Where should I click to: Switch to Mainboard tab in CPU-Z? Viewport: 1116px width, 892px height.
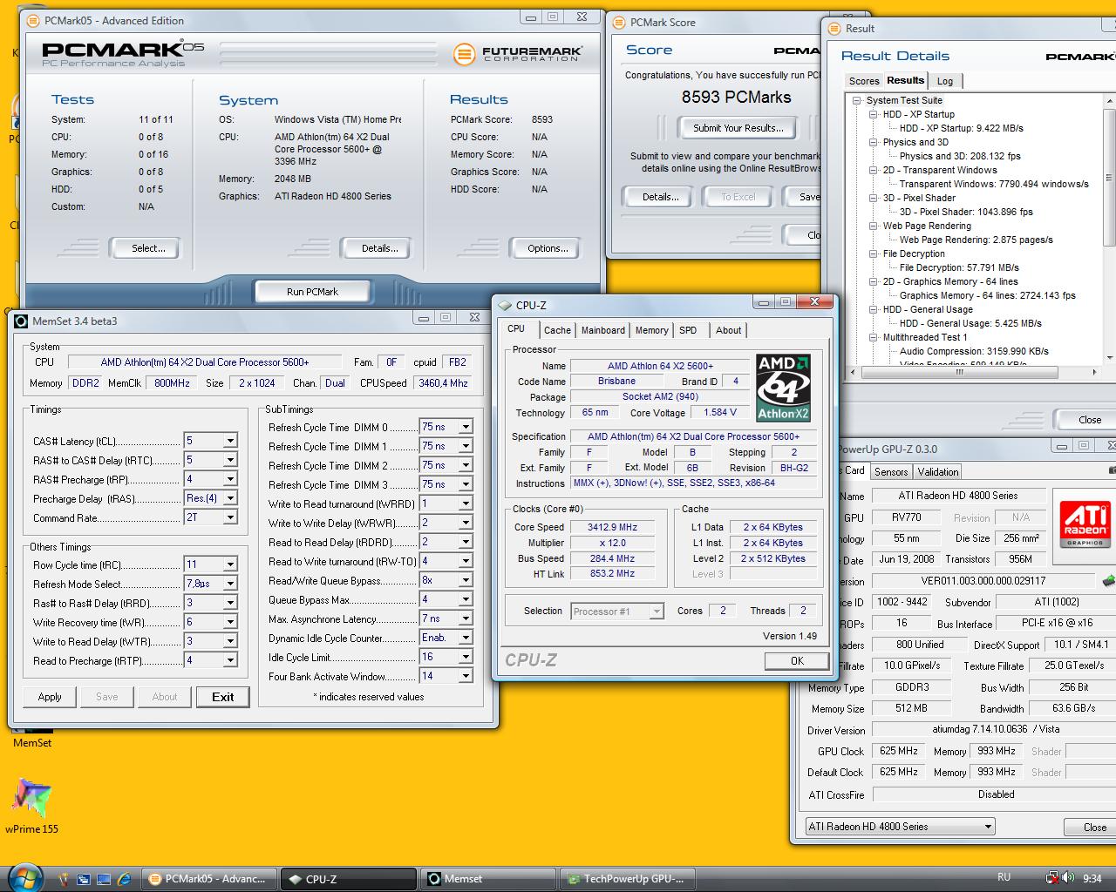(603, 330)
